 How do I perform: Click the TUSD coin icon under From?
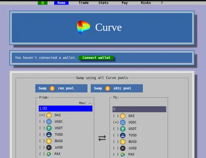49,134
